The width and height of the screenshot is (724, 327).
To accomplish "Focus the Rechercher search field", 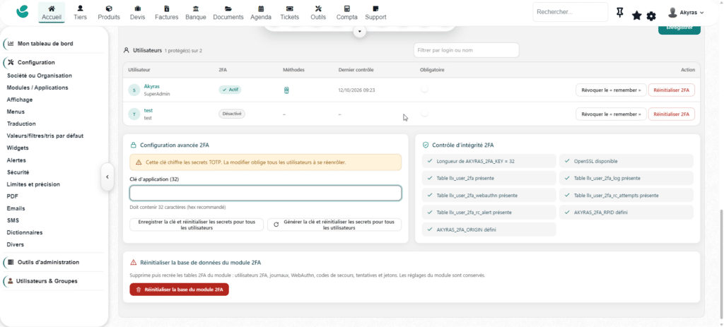I will [571, 12].
